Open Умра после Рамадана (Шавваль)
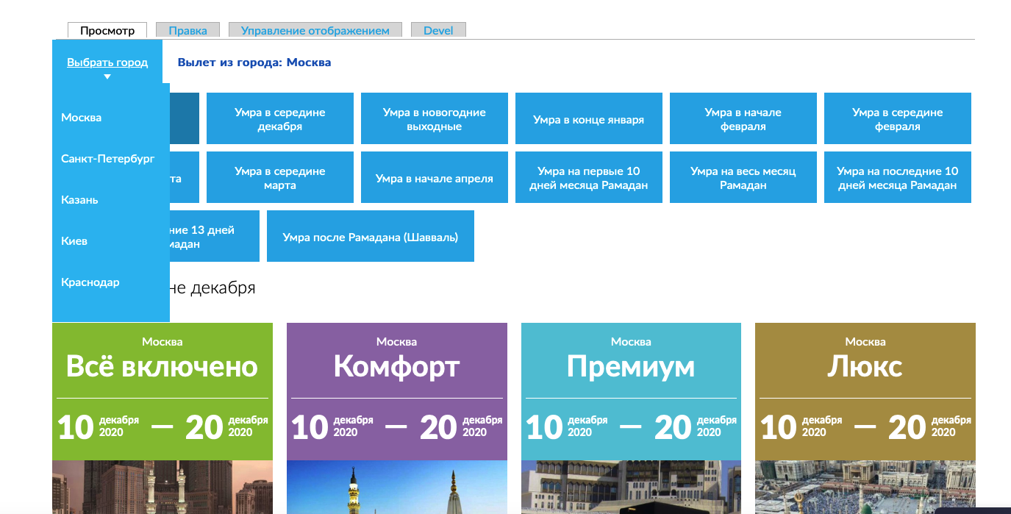Viewport: 1011px width, 514px height. [370, 237]
